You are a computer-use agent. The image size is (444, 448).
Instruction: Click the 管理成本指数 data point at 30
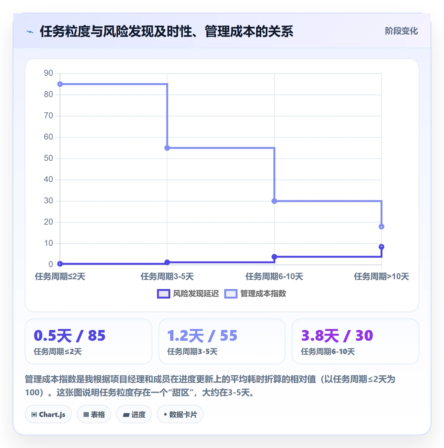pyautogui.click(x=274, y=201)
